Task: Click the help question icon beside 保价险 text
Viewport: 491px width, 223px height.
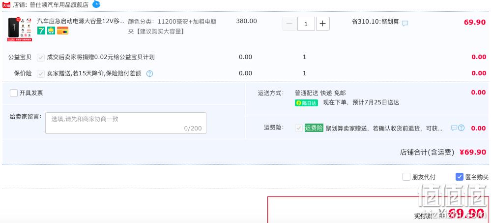Action: pos(150,74)
